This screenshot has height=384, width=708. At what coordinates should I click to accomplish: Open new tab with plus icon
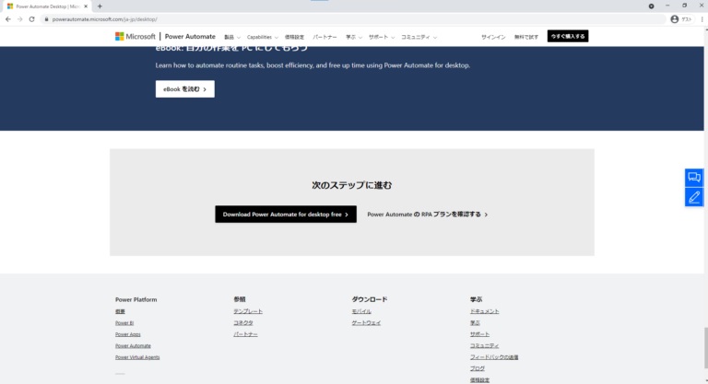point(100,6)
